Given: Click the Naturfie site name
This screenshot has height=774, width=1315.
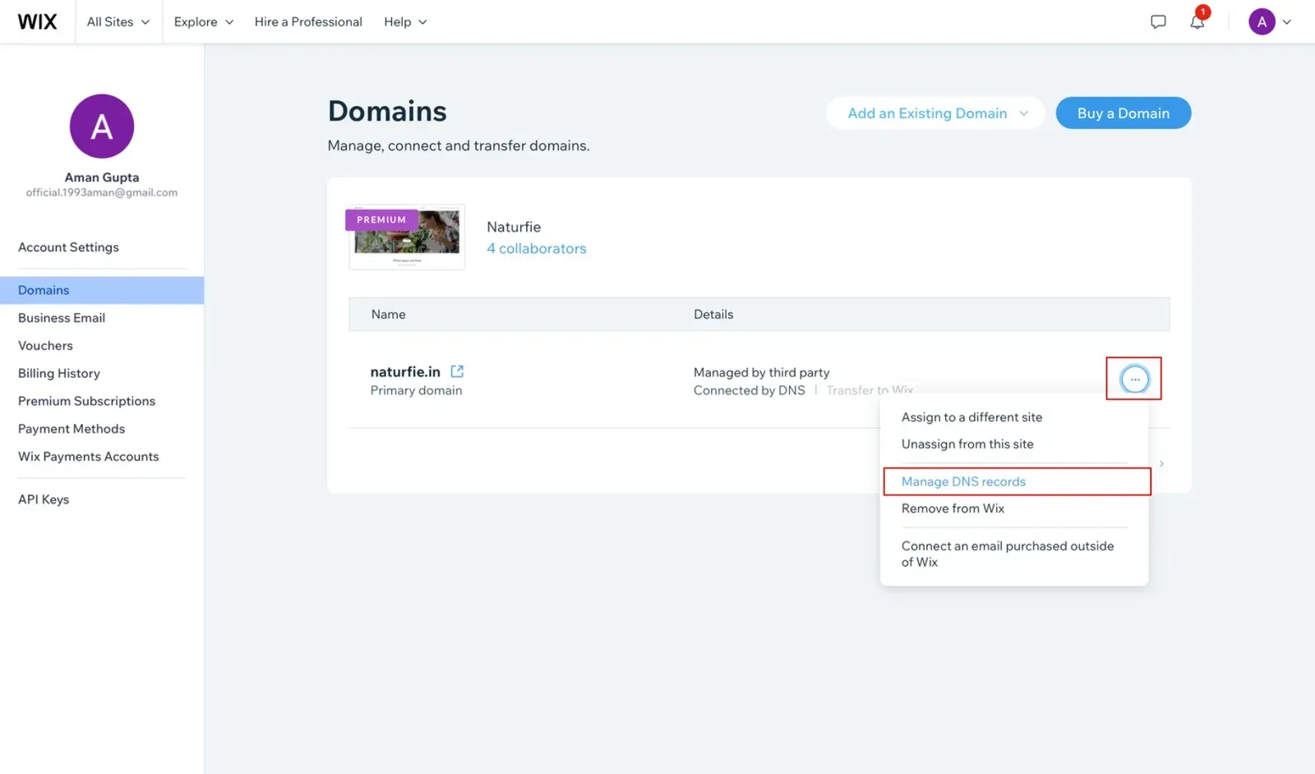Looking at the screenshot, I should click(514, 227).
